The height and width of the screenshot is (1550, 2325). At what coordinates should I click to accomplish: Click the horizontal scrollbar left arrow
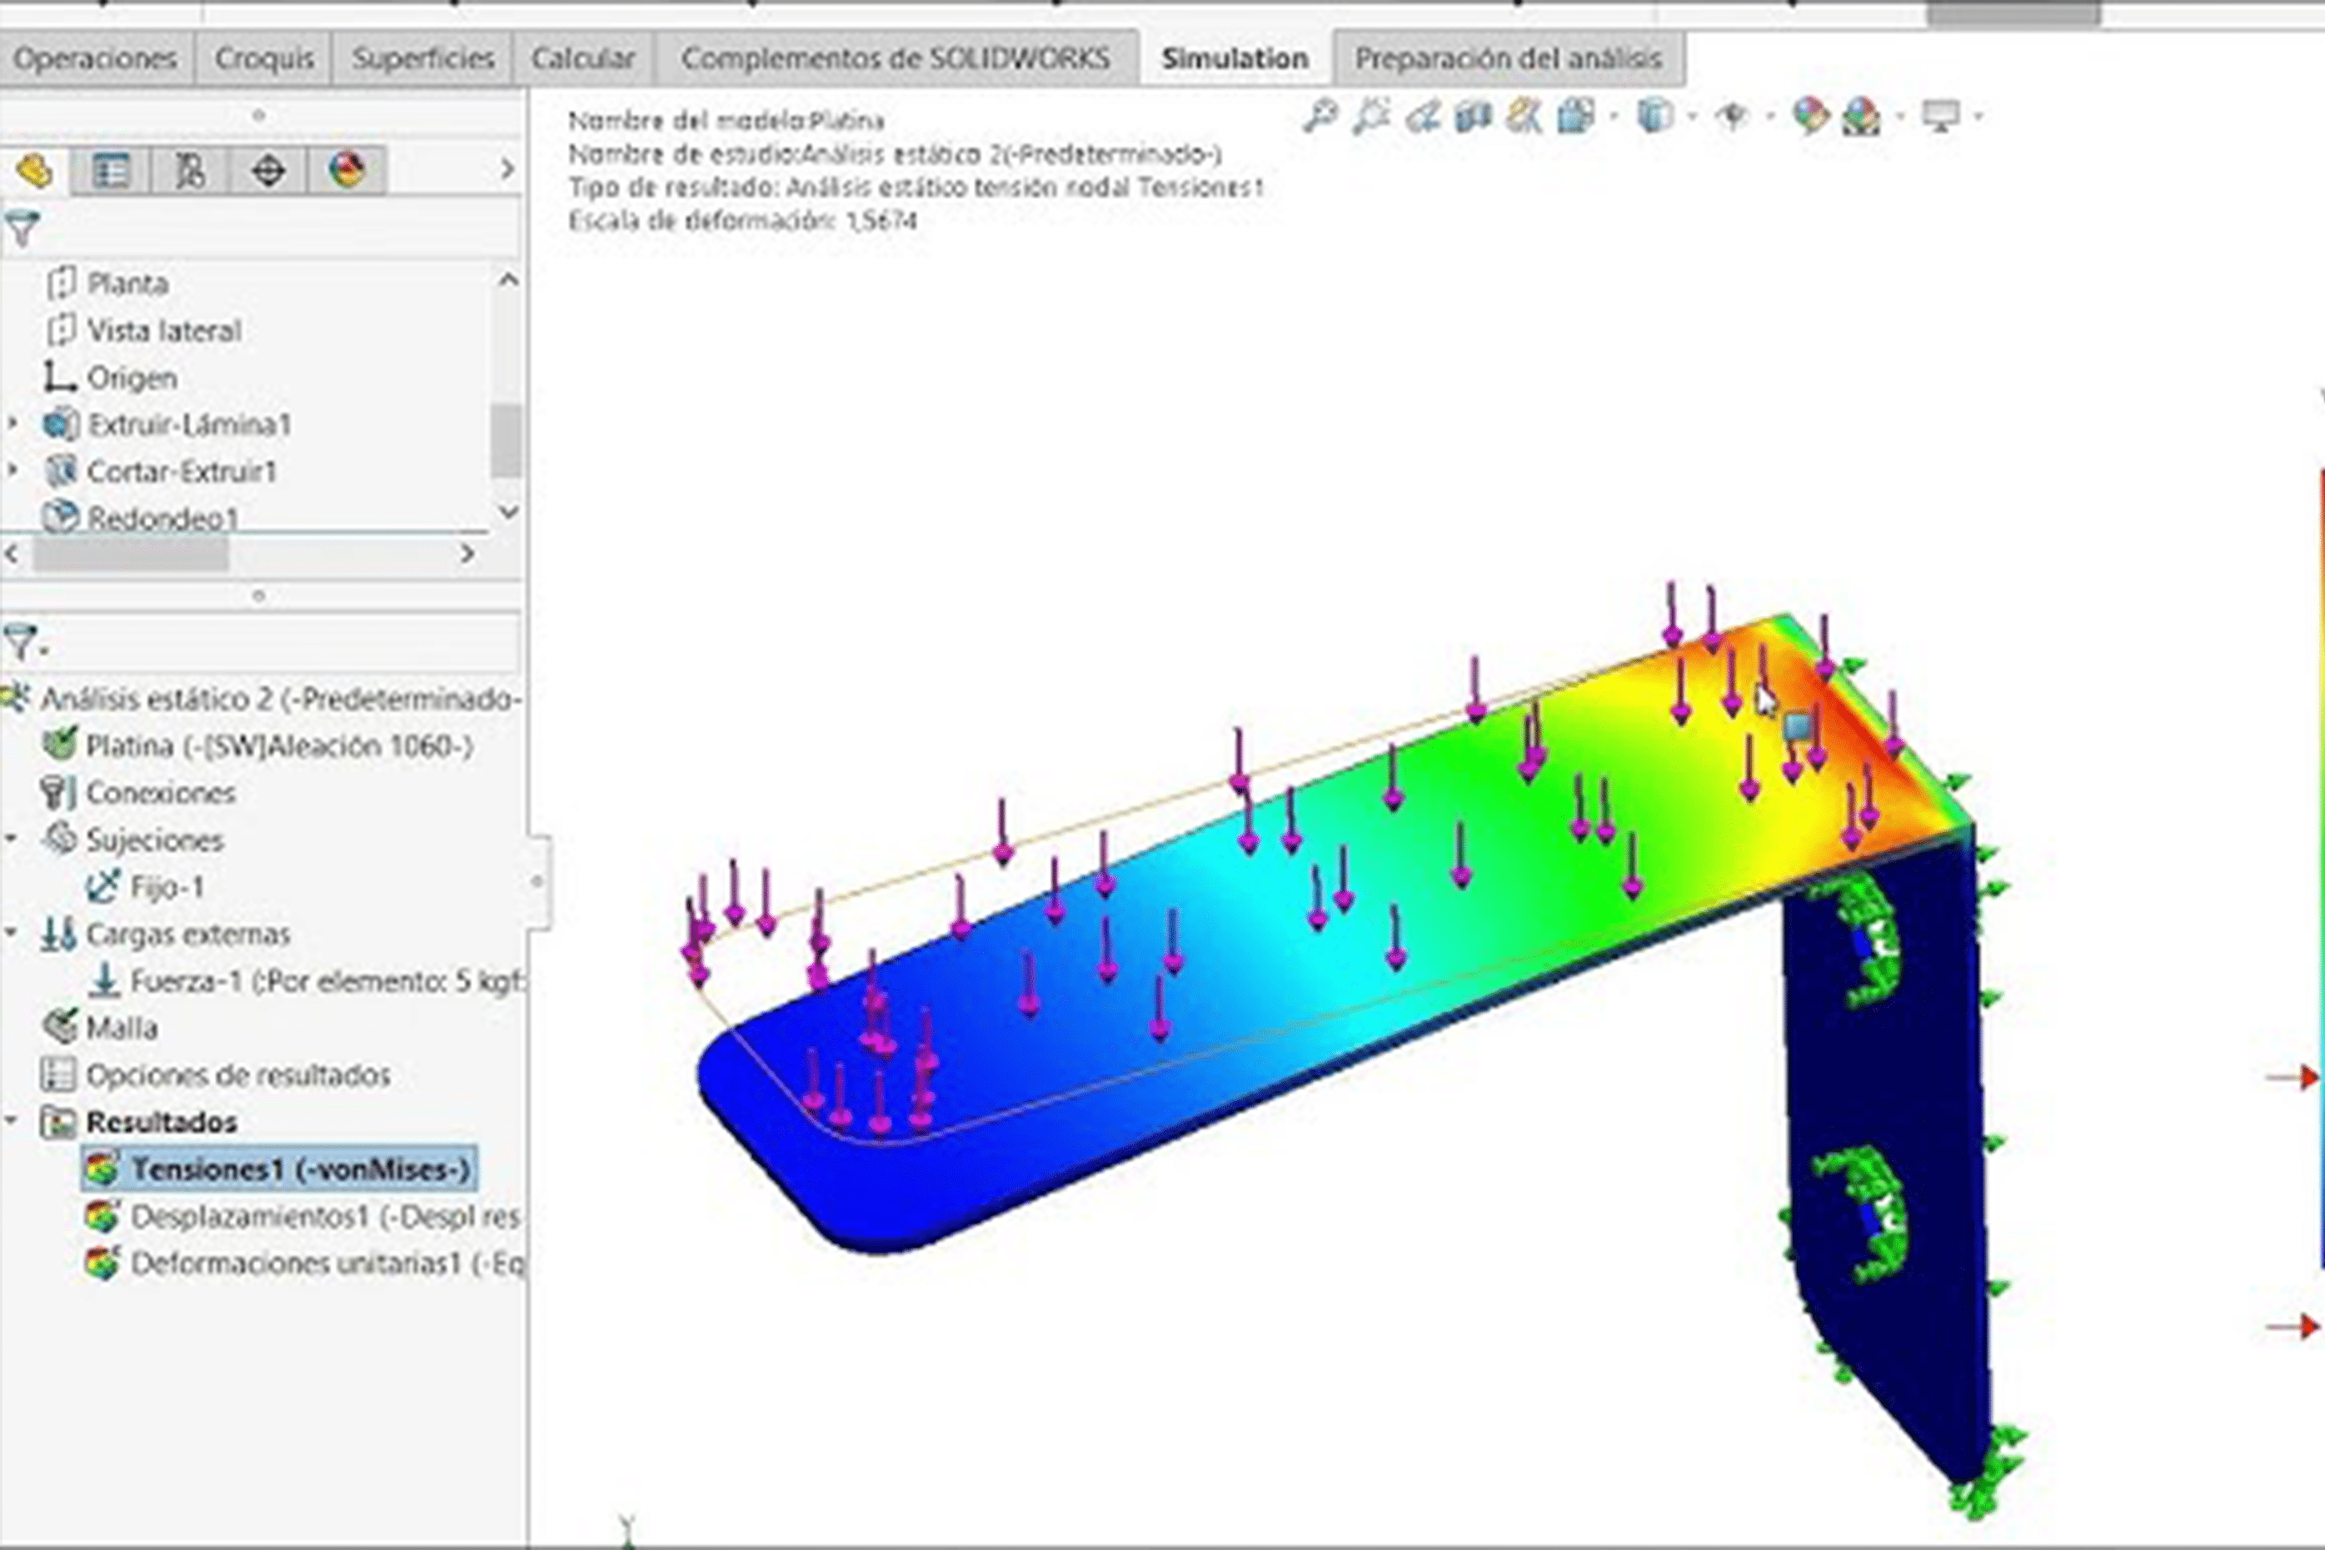coord(12,555)
